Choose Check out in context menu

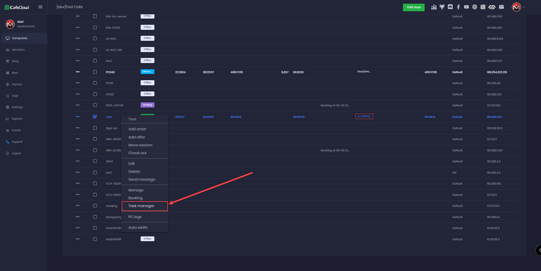pyautogui.click(x=137, y=153)
